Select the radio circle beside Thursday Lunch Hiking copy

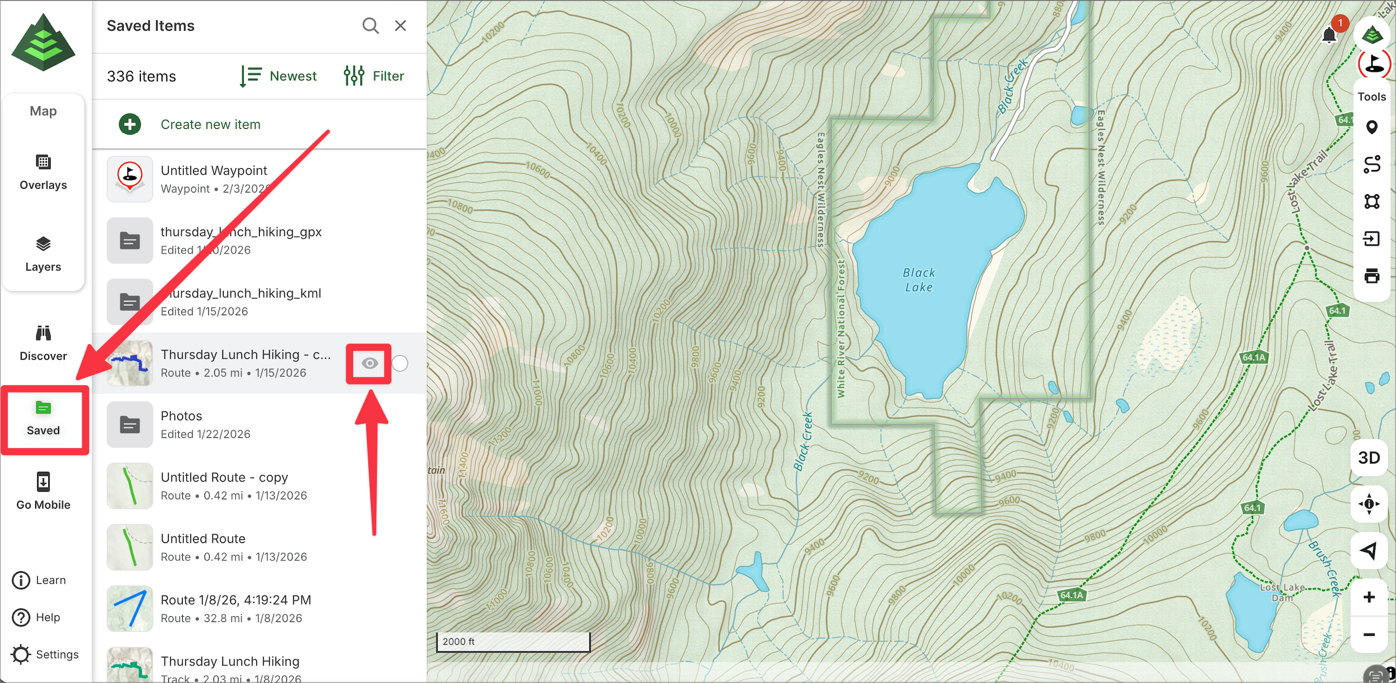click(x=400, y=363)
